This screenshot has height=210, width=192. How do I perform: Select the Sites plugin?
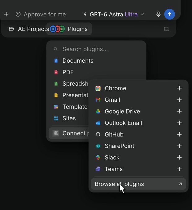pos(69,118)
